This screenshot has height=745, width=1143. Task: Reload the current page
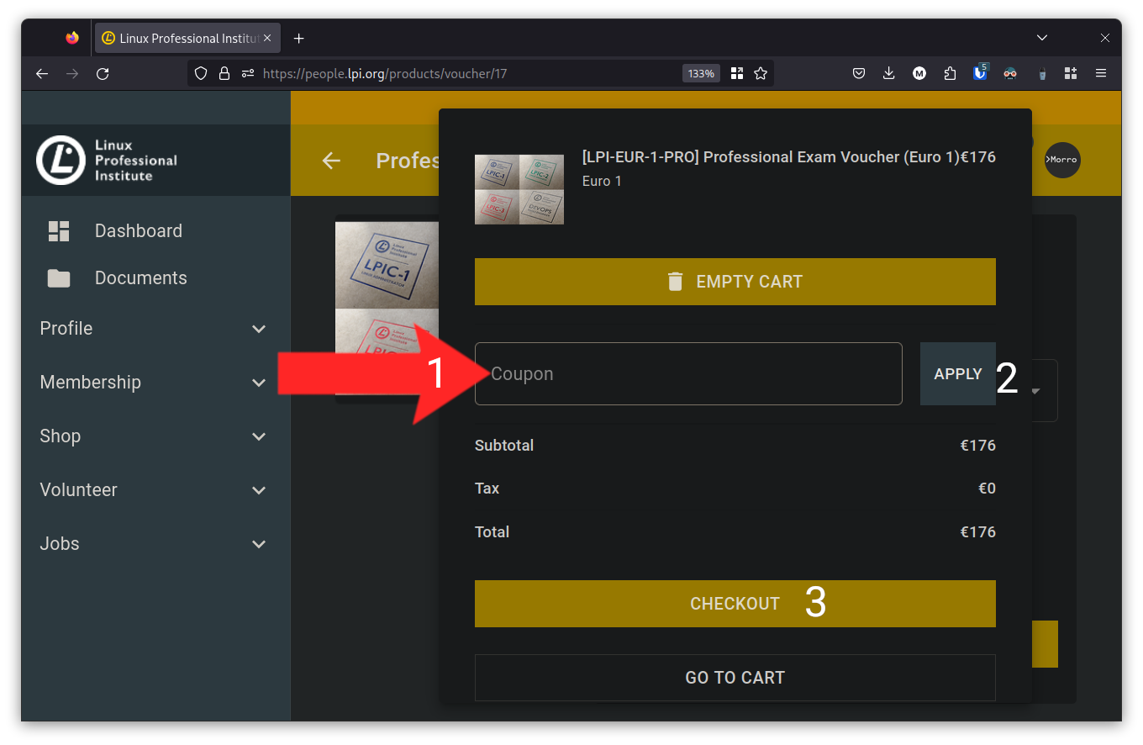pos(103,74)
